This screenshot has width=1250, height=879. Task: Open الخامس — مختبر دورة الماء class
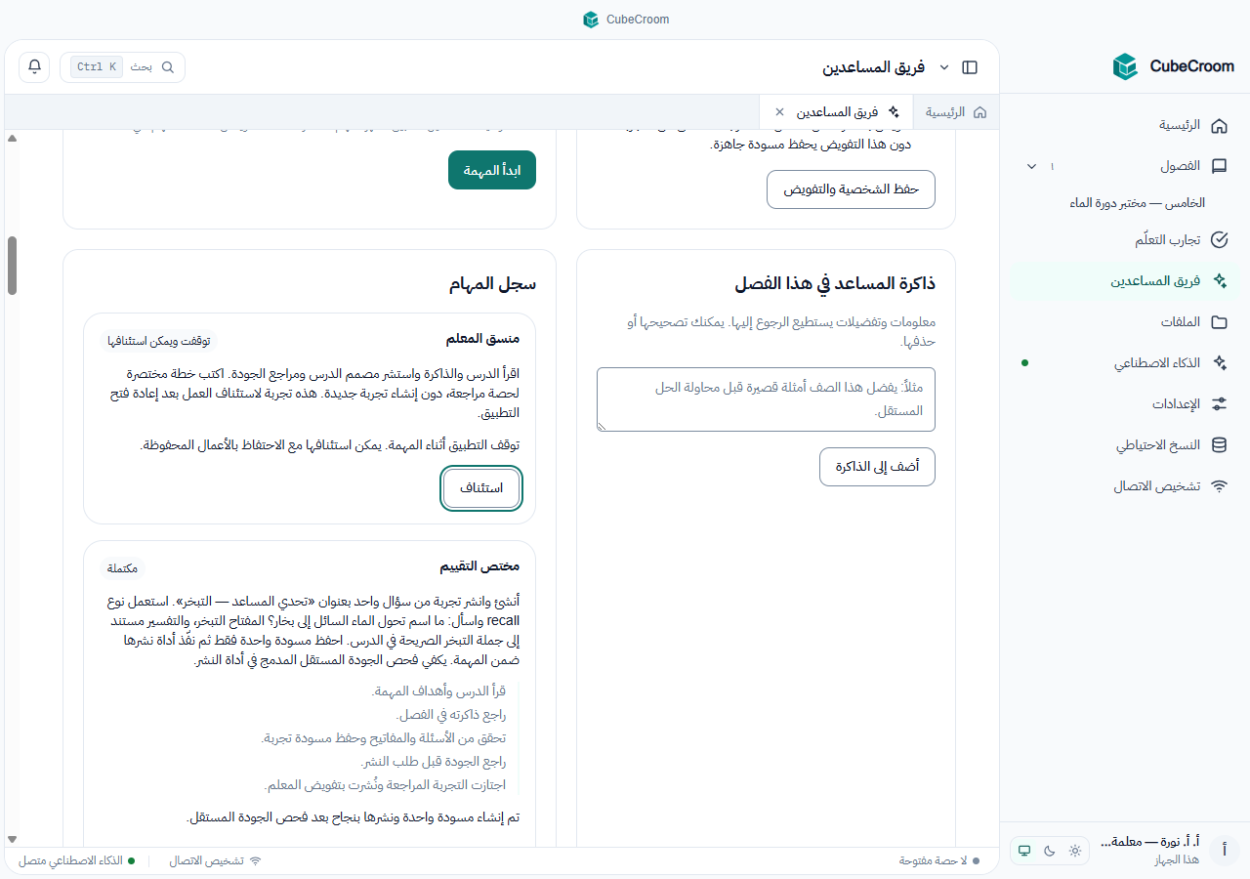1138,203
